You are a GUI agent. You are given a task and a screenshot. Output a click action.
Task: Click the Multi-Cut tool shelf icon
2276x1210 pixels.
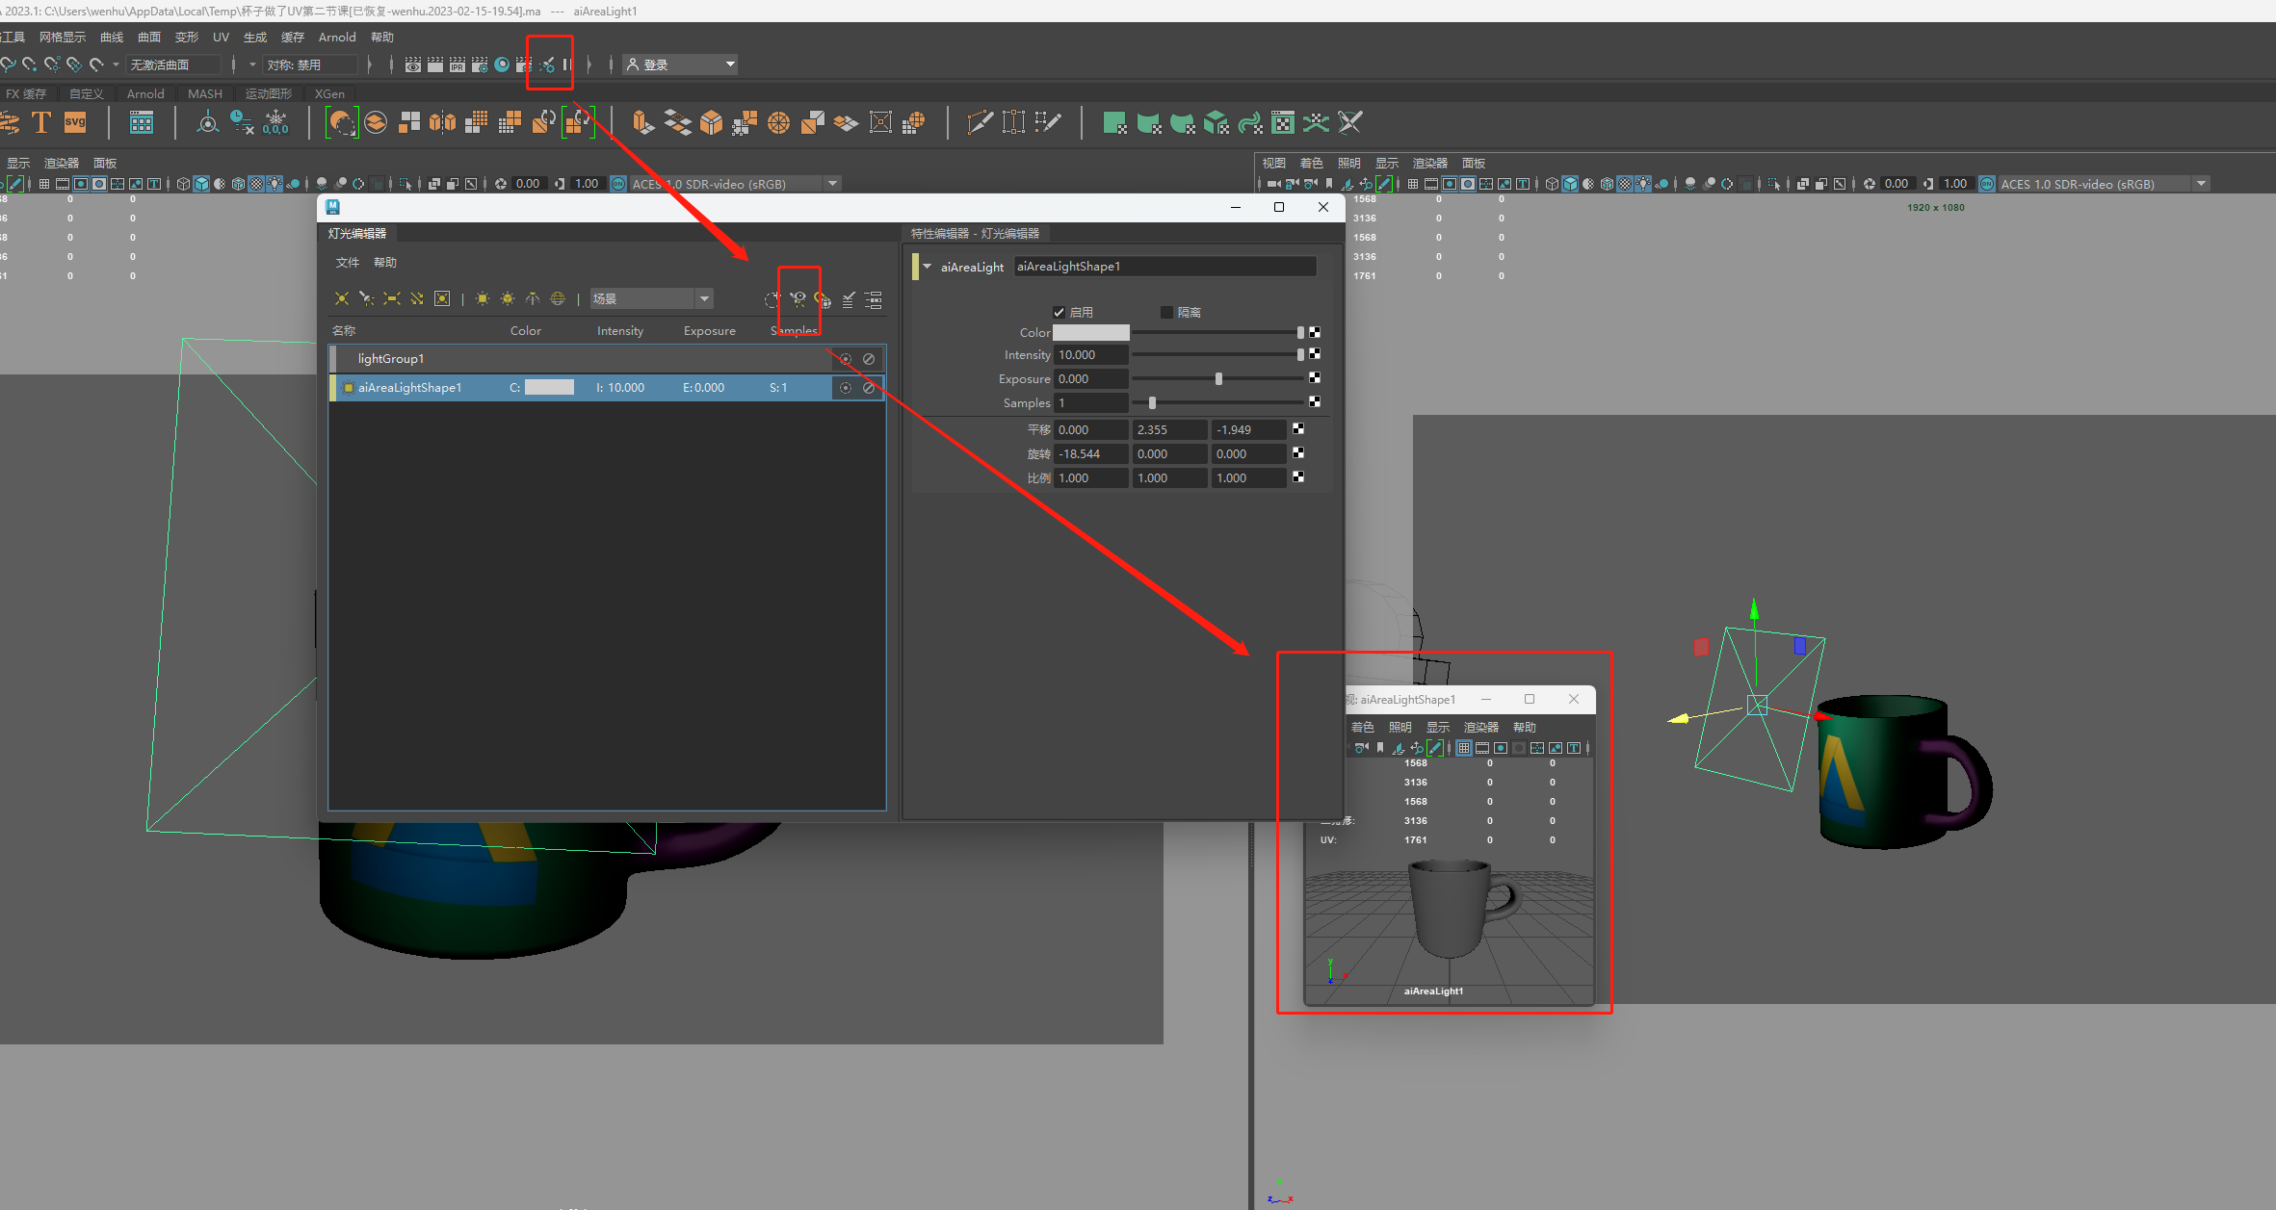pos(980,122)
